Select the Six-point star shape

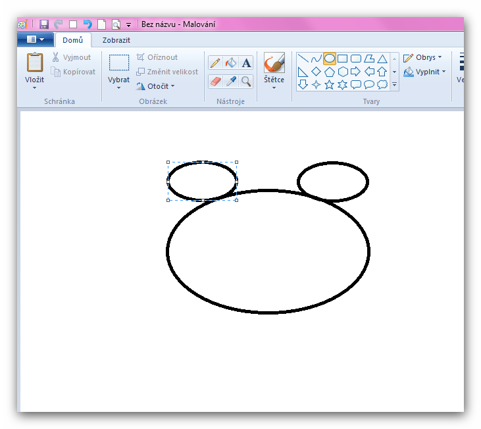coord(342,85)
